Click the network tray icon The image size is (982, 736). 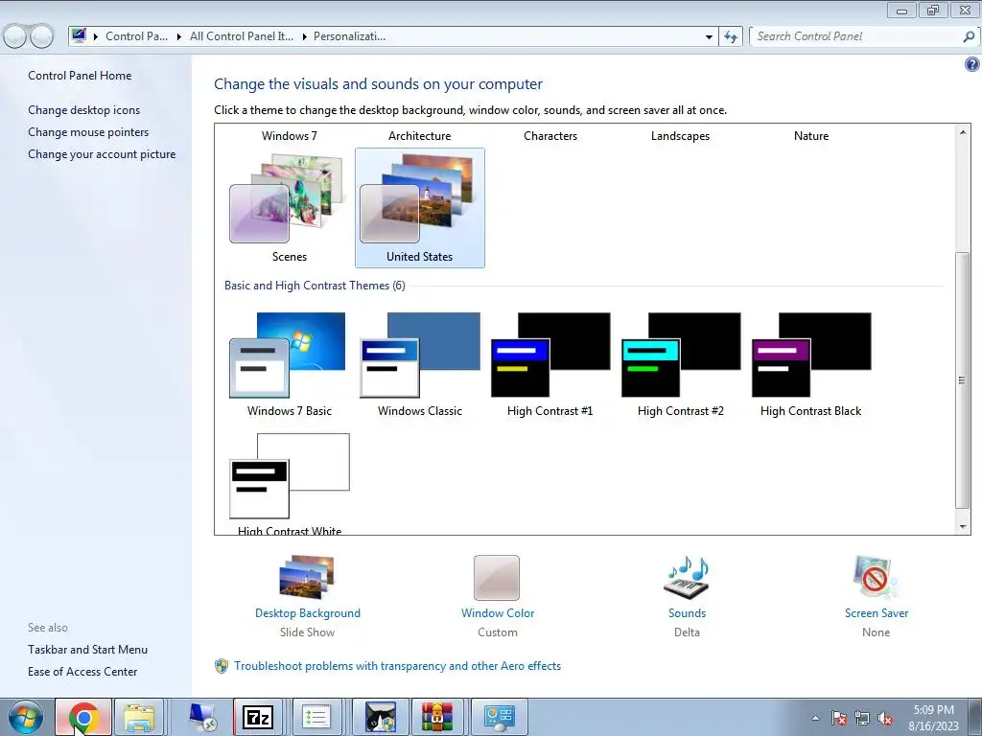[x=862, y=718]
